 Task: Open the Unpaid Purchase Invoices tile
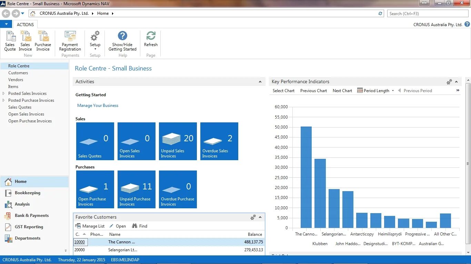coord(136,189)
